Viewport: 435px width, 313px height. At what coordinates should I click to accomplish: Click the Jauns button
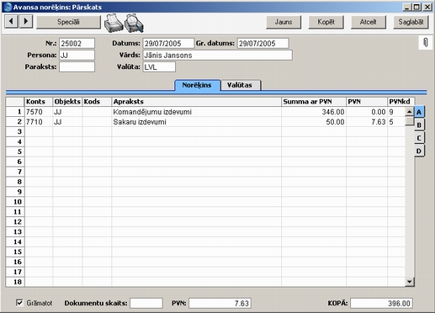click(284, 22)
